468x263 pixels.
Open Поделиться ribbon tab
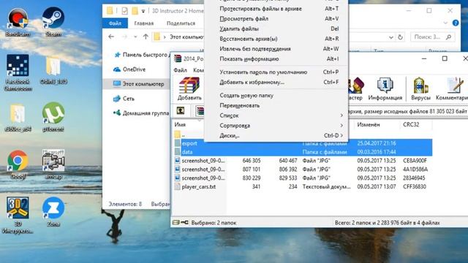(181, 23)
